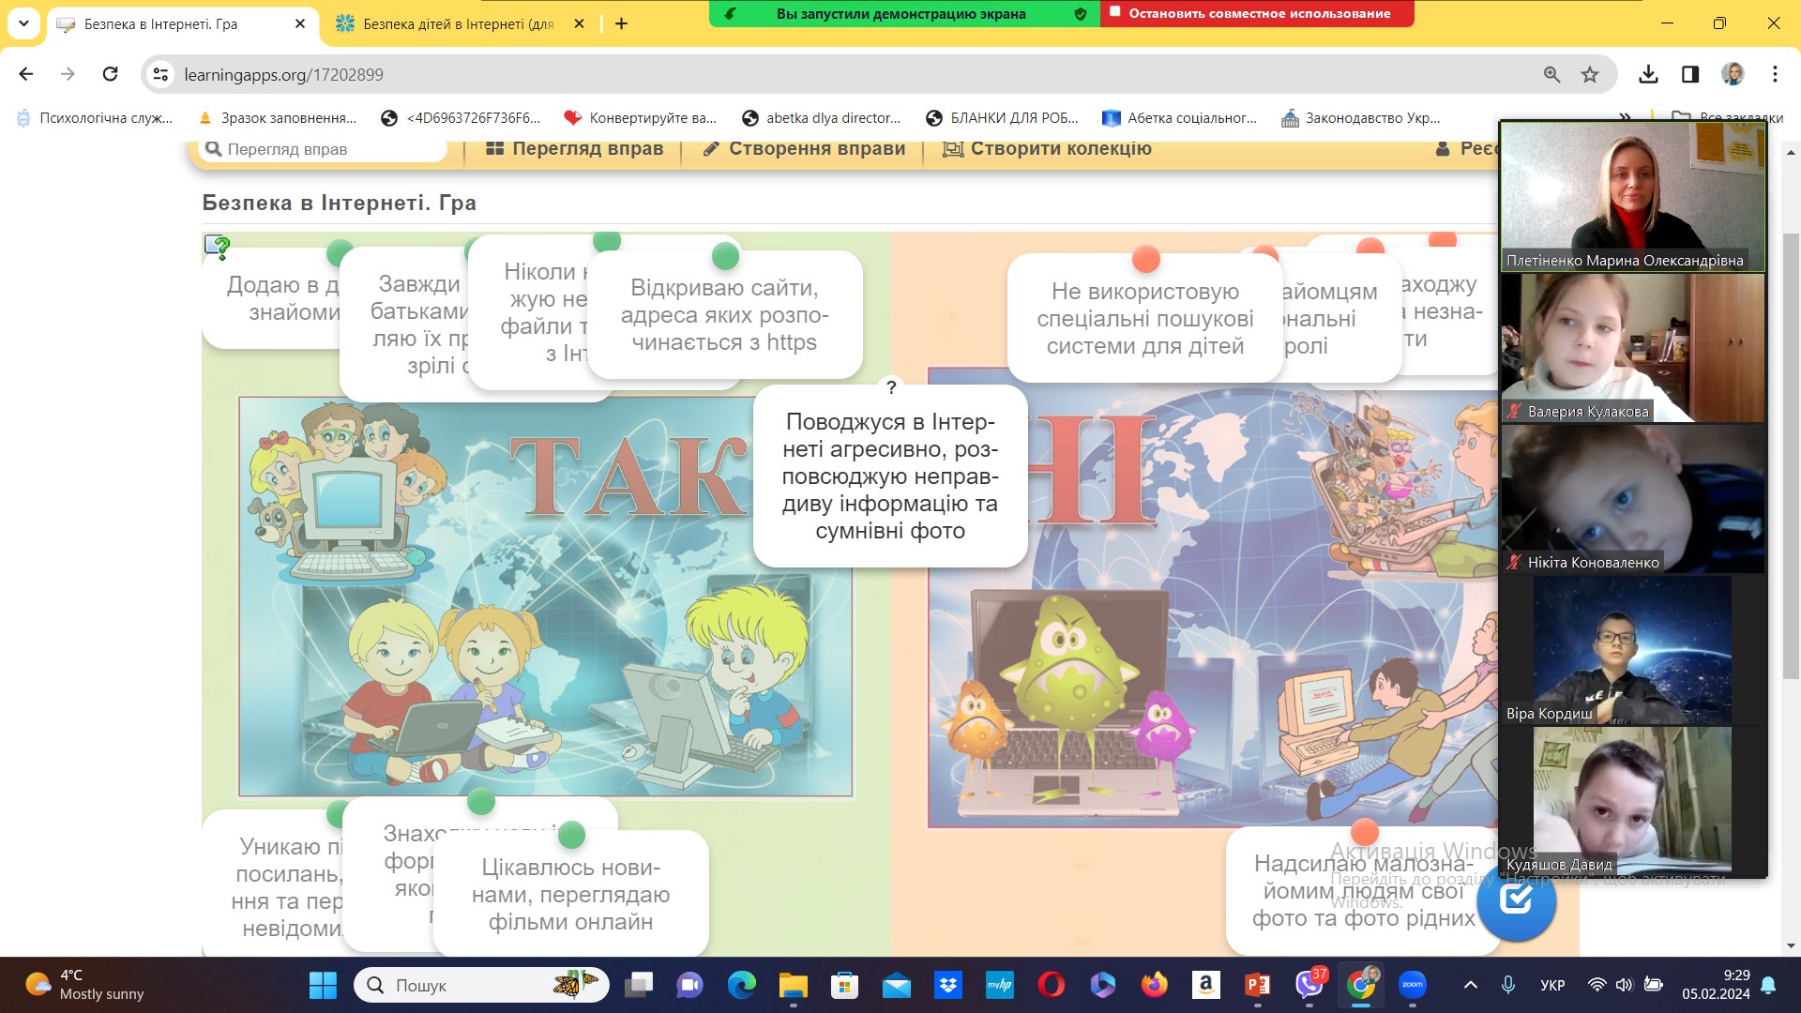The width and height of the screenshot is (1801, 1013).
Task: Expand the tab search dropdown arrow
Action: click(x=23, y=23)
